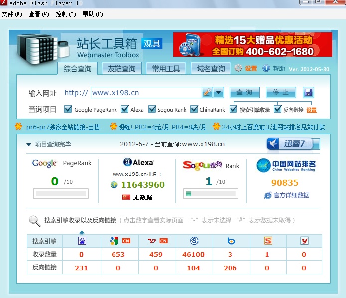The height and width of the screenshot is (298, 346).
Task: Click the server toolbox logo image
Action: tap(43, 49)
